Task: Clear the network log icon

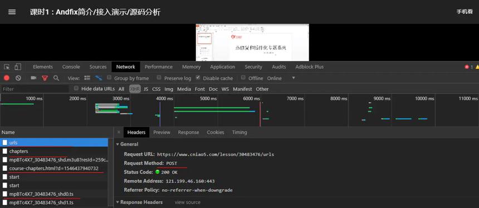Action: (18, 78)
